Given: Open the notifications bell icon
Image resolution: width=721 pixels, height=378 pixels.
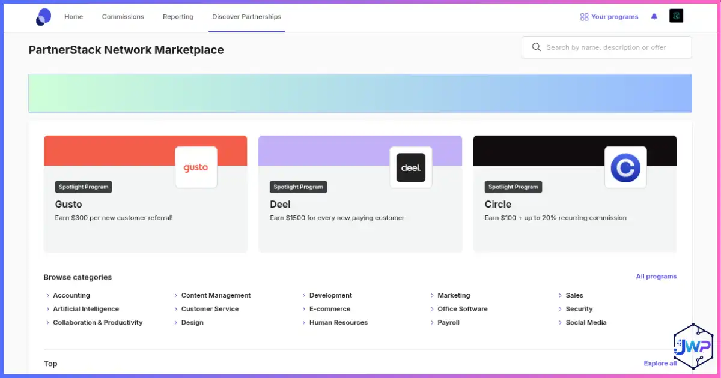Looking at the screenshot, I should [x=654, y=17].
